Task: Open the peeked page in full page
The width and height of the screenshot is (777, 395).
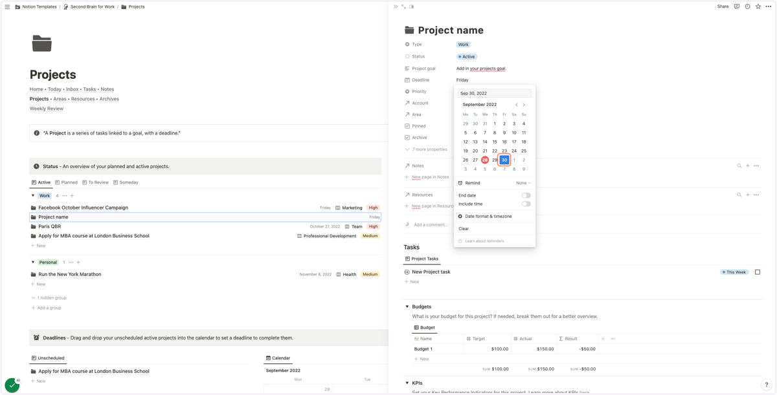Action: pos(403,6)
